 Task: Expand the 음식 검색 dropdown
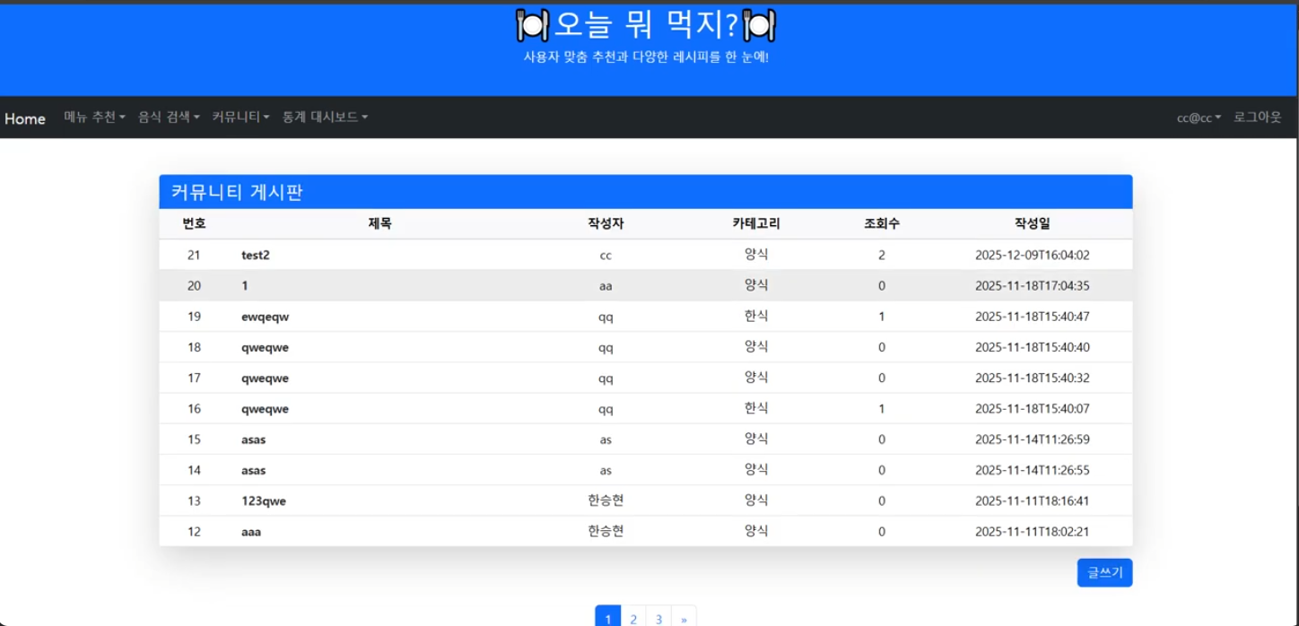[169, 117]
